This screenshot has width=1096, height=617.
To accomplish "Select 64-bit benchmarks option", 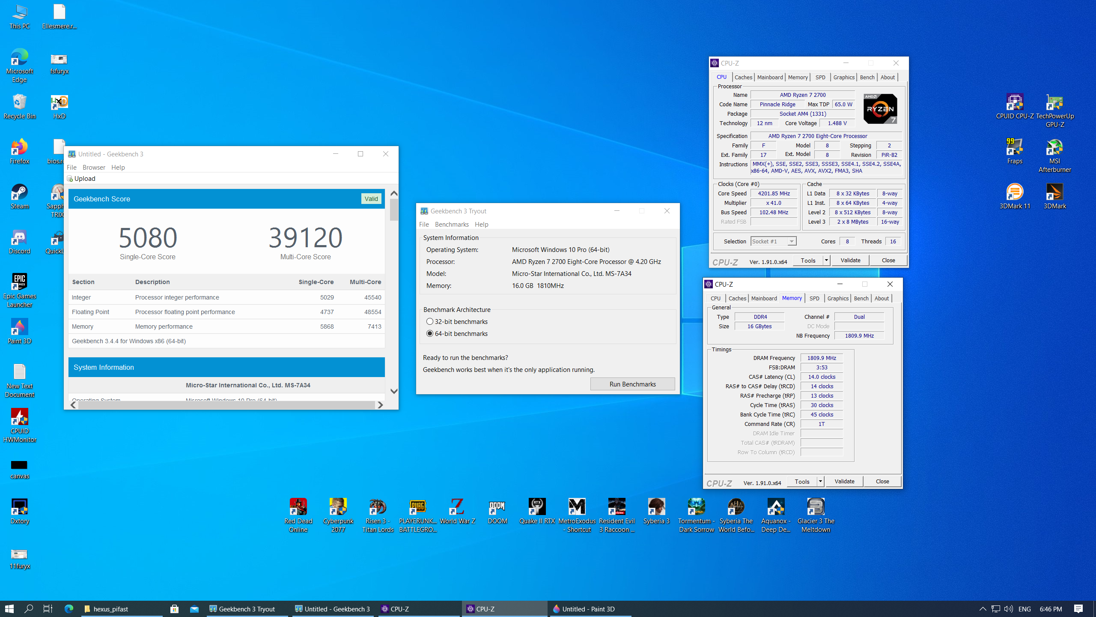I will 457,333.
